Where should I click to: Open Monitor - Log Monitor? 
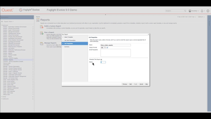(9, 48)
